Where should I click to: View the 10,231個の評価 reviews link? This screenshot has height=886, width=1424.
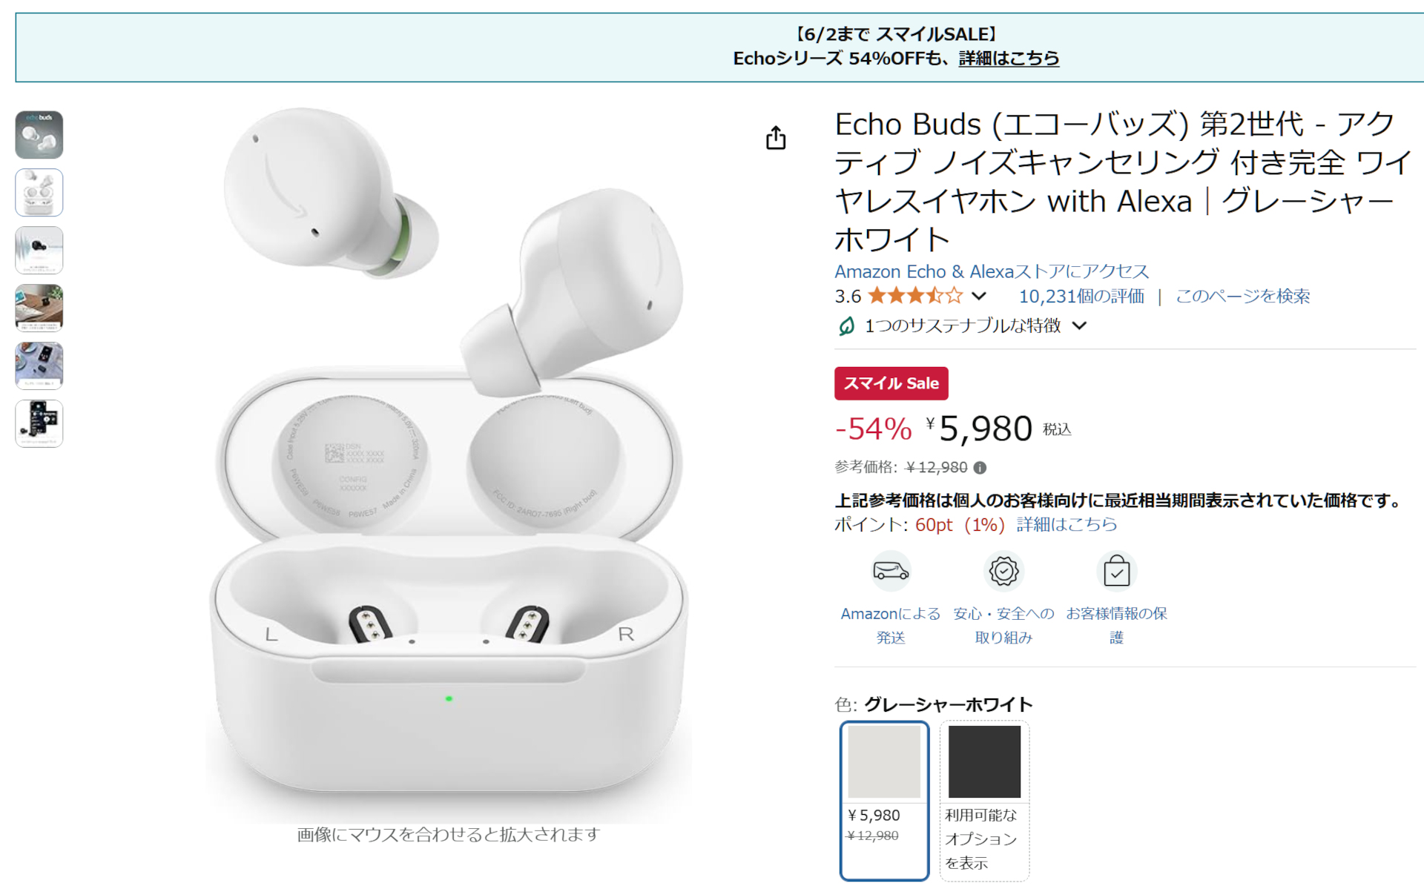point(1083,296)
